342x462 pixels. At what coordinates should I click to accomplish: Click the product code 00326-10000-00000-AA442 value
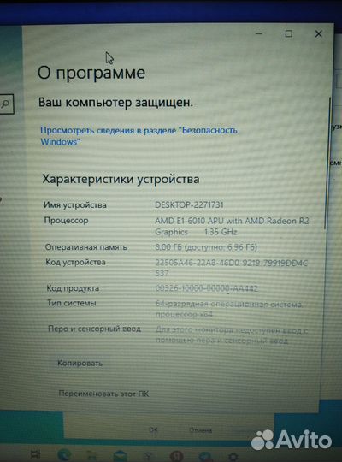pyautogui.click(x=207, y=288)
